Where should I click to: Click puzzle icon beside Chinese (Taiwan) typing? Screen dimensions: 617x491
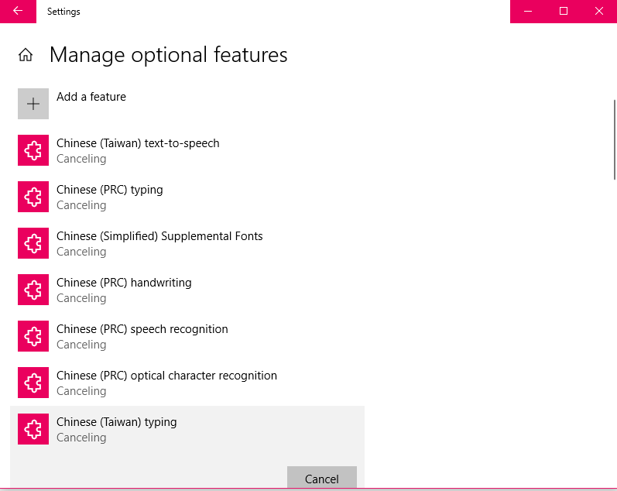33,429
